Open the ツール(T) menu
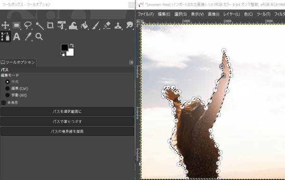Screen dimensions: 285x180 click(x=264, y=14)
